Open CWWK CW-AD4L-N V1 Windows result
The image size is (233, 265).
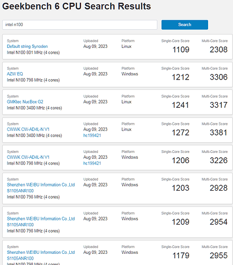click(x=28, y=157)
